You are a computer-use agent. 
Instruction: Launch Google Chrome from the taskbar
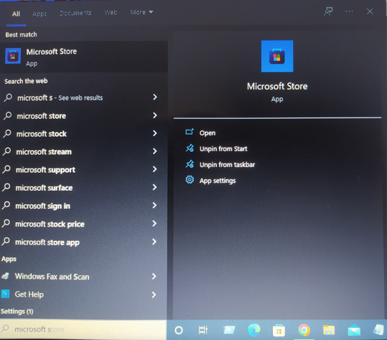(x=304, y=330)
